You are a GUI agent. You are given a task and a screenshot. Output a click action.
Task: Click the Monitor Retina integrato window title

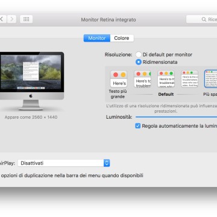point(108,20)
